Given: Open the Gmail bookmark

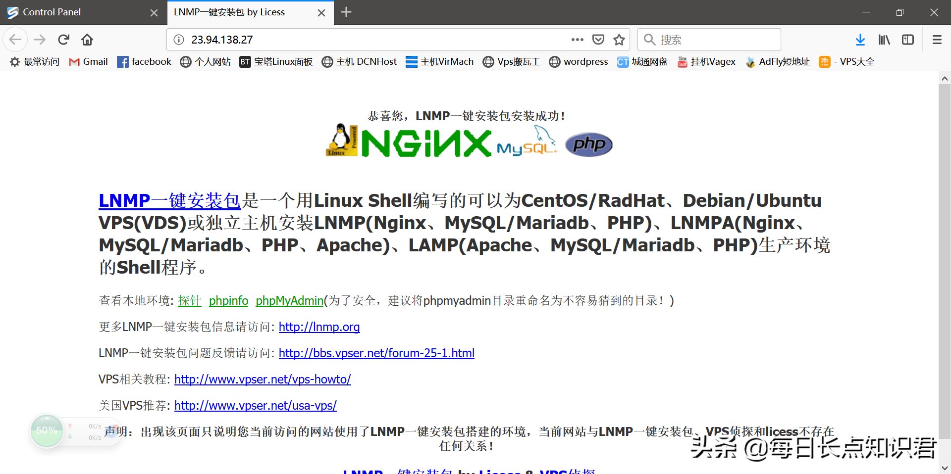Looking at the screenshot, I should click(88, 62).
